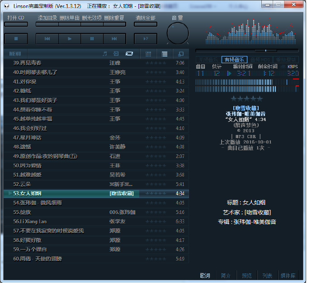Select the 重放增益 tab

(286, 60)
